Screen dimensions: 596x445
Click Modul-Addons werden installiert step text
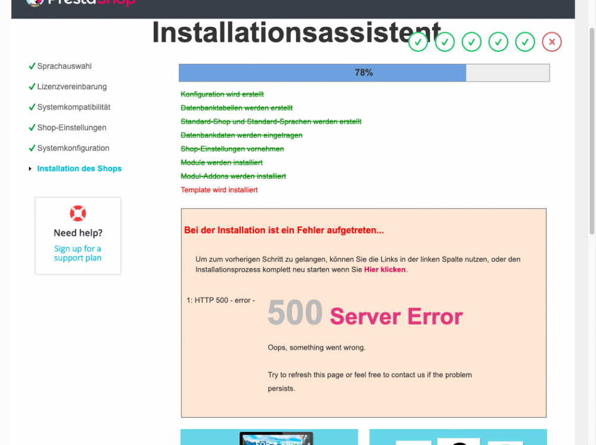point(234,176)
